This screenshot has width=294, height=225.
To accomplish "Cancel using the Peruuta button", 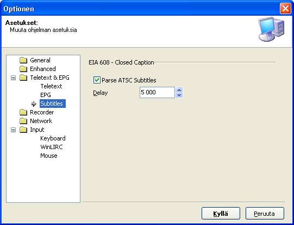I will (x=265, y=214).
